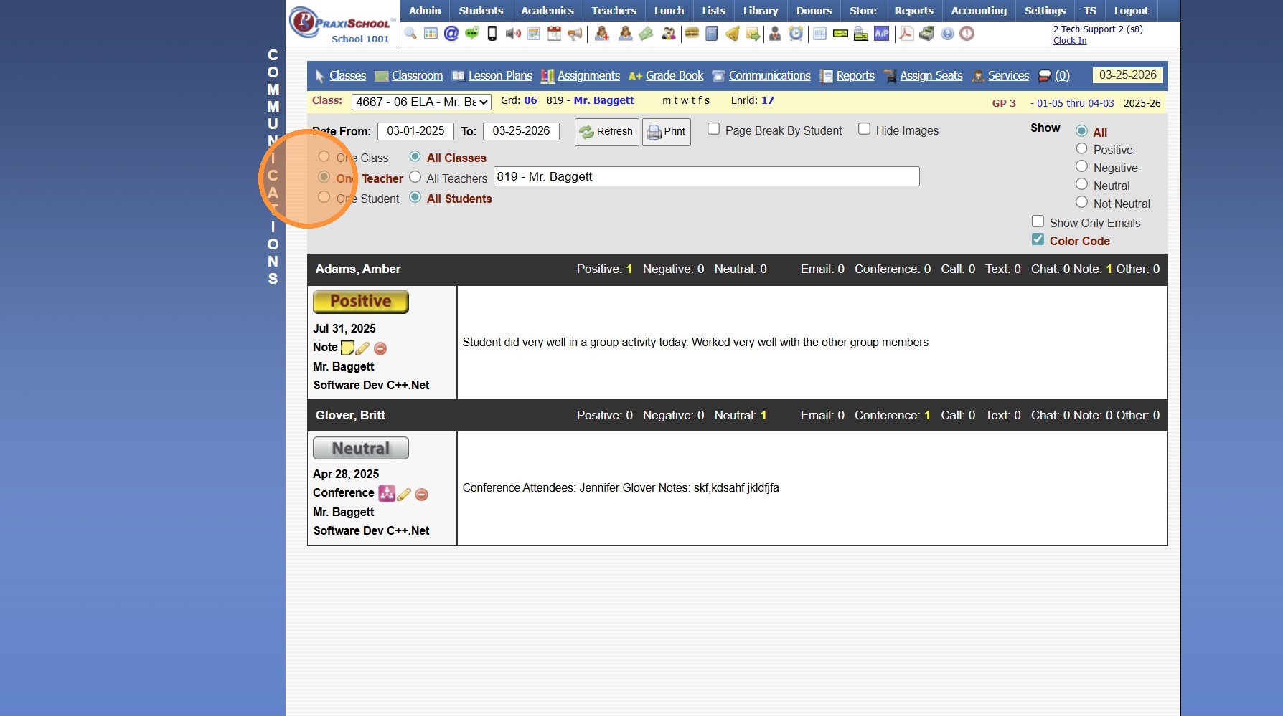The height and width of the screenshot is (716, 1283).
Task: Click the teacher name field '819 - Mr. Baggett'
Action: tap(707, 176)
